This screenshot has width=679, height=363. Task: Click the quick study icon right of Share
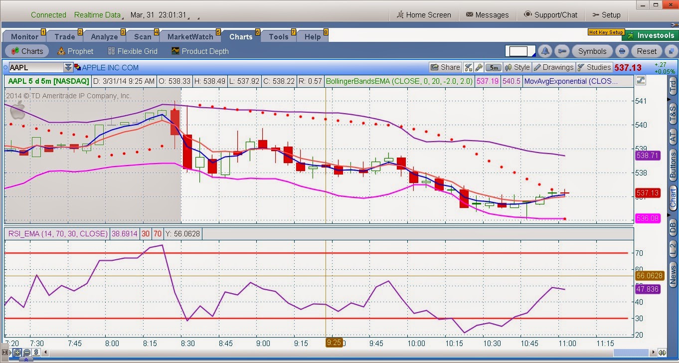(x=468, y=67)
